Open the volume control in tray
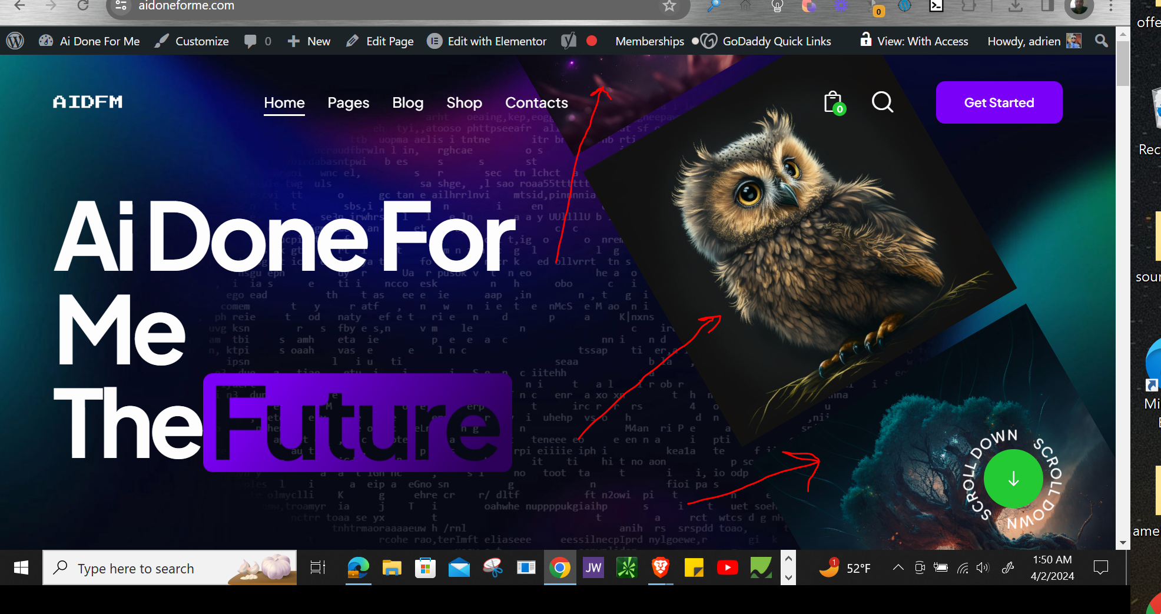Image resolution: width=1161 pixels, height=614 pixels. coord(983,567)
